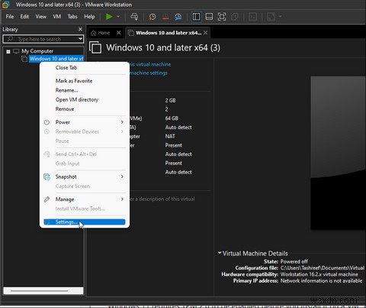The height and width of the screenshot is (308, 366).
Task: Expand the Manage submenu
Action: point(85,199)
